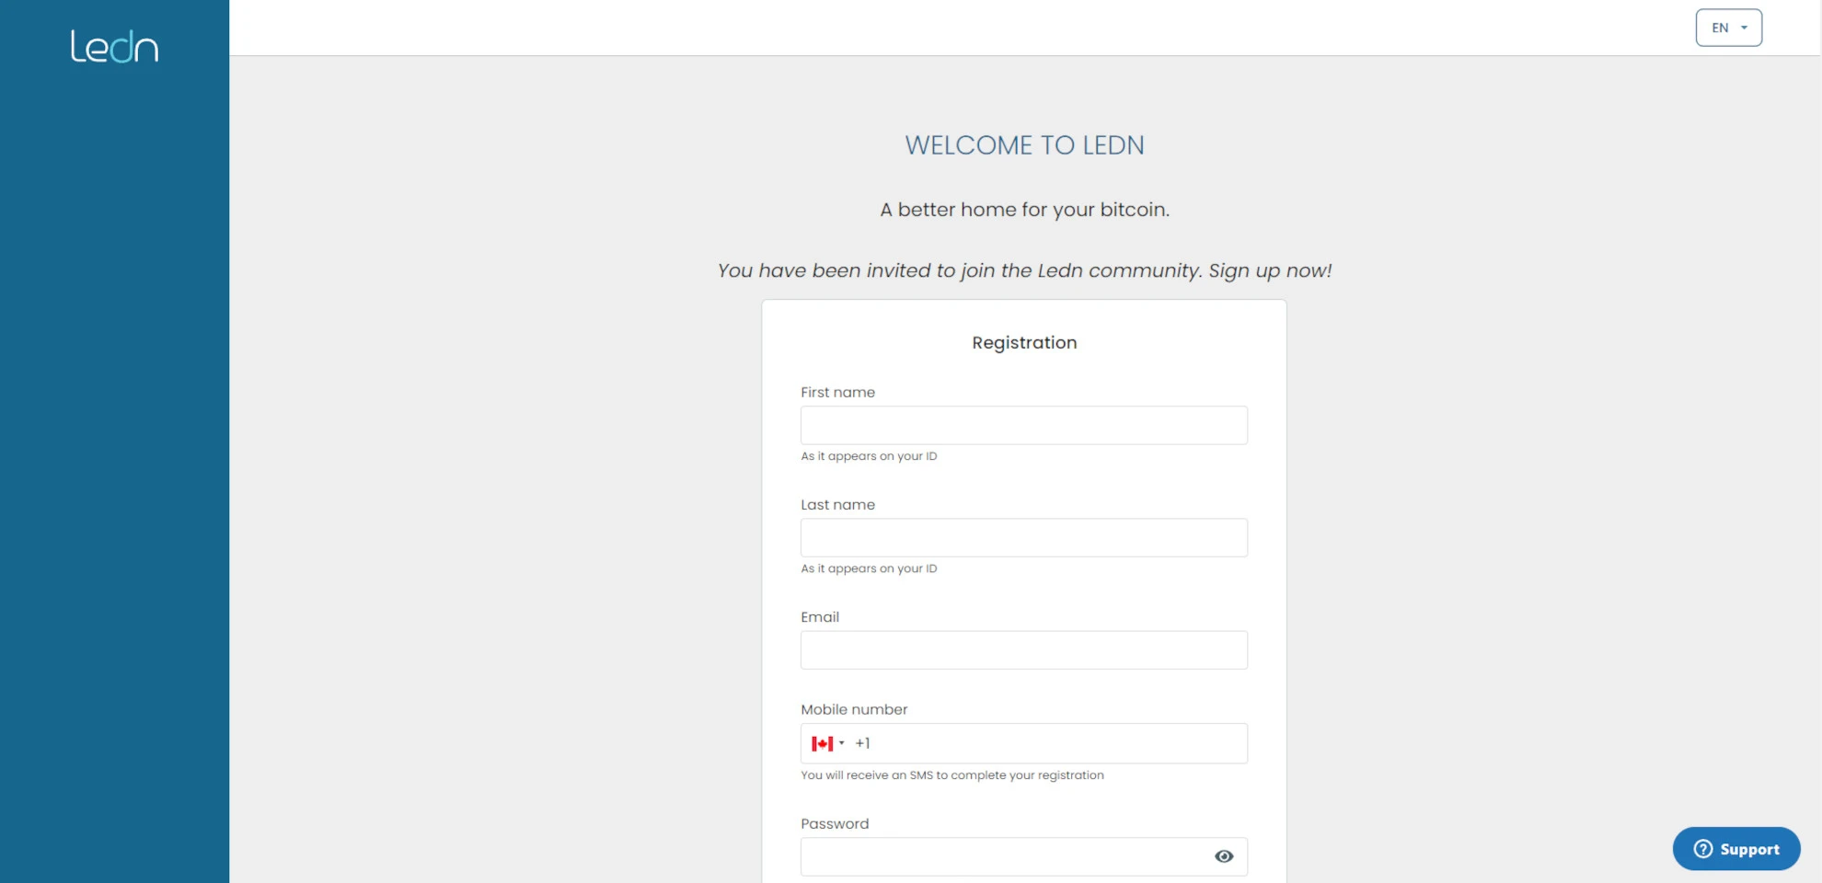Click the caret next to the country flag

tap(840, 743)
